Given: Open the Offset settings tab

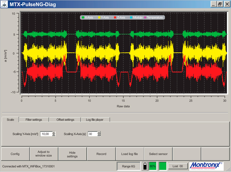Looking at the screenshot, I should pos(65,120).
